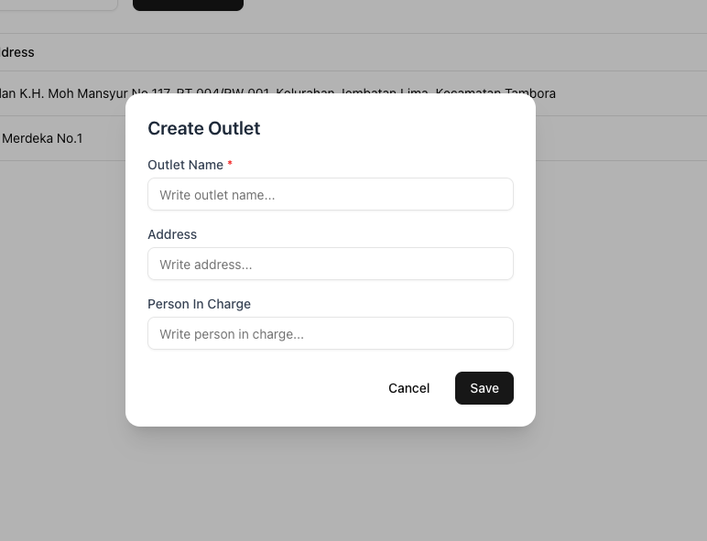
Task: Click the "Write person in charge..." placeholder
Action: coord(232,334)
